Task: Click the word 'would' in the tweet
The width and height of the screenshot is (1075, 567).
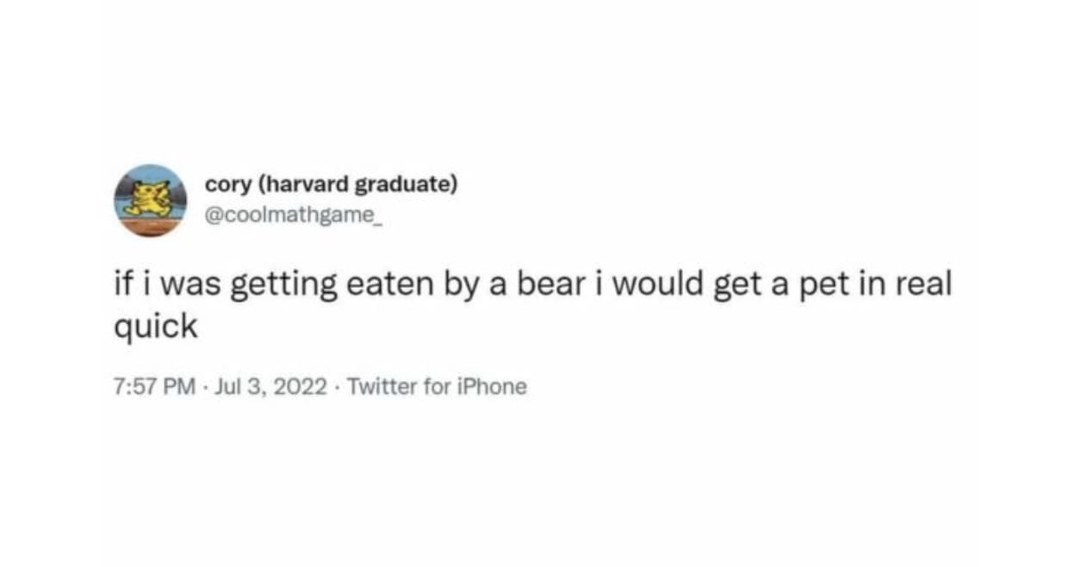Action: pos(662,285)
